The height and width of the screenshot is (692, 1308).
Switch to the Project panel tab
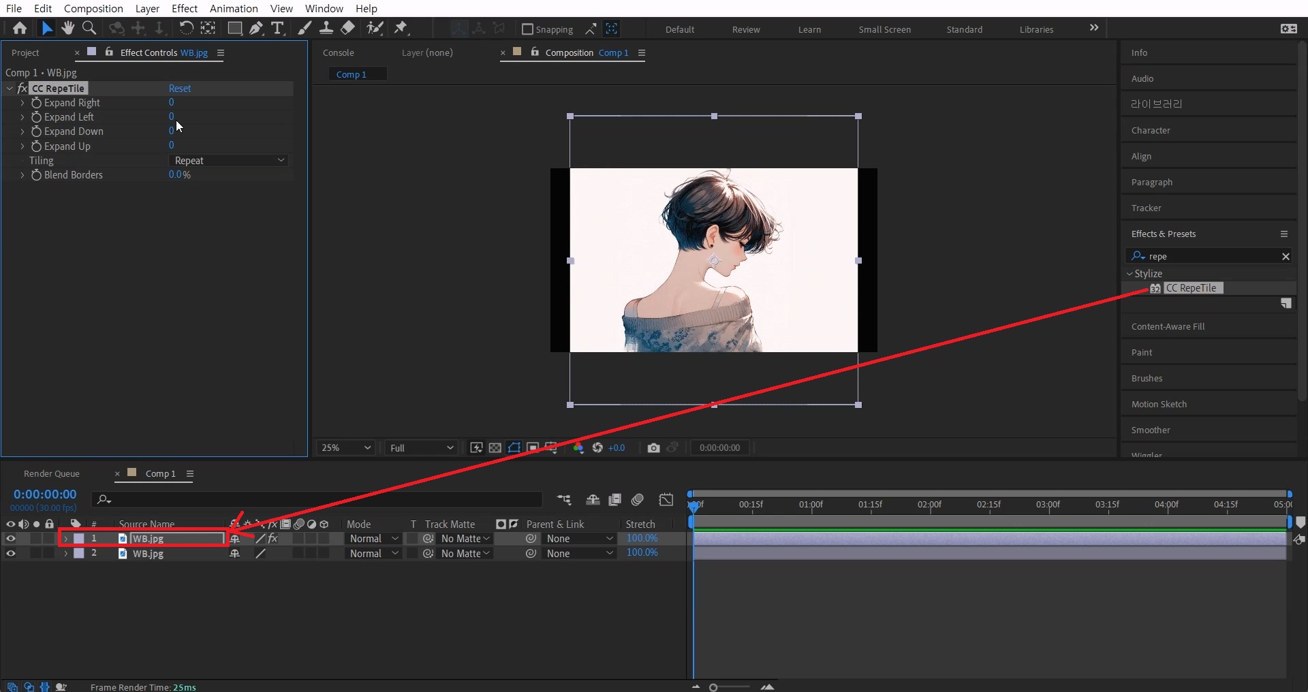point(25,52)
